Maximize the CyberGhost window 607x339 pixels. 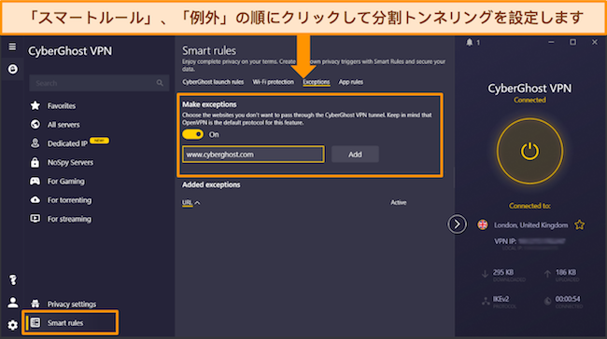[x=573, y=42]
